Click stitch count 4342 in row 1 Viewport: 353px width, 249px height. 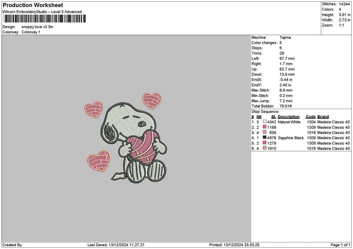click(271, 122)
